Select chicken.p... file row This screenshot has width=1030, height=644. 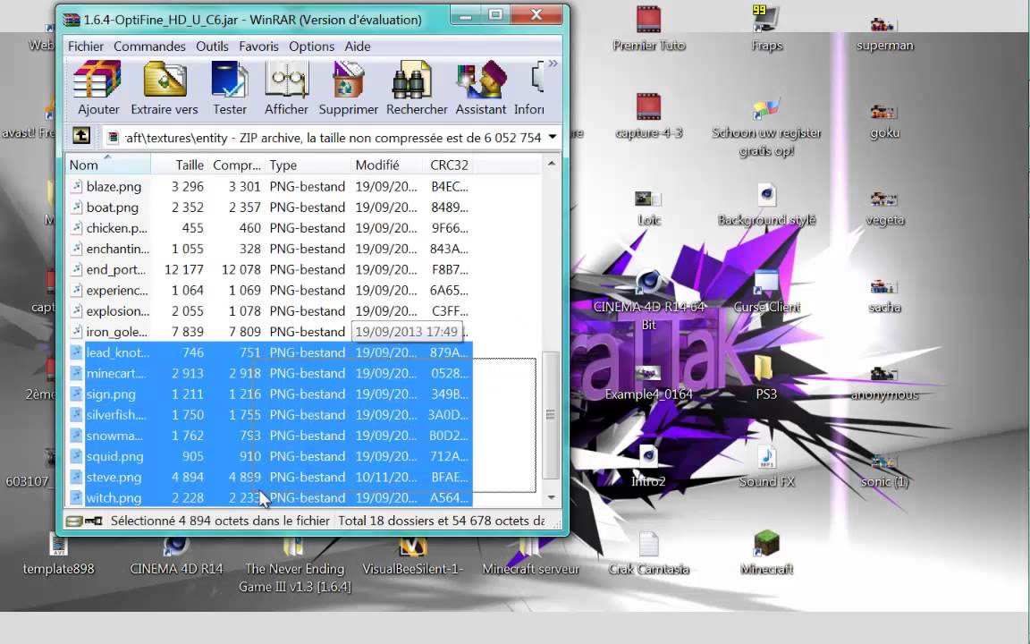coord(269,228)
